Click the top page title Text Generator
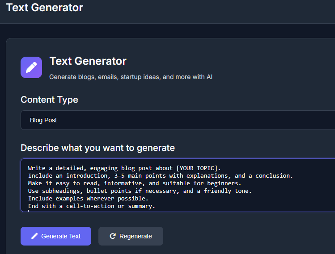This screenshot has height=254, width=335. (45, 8)
